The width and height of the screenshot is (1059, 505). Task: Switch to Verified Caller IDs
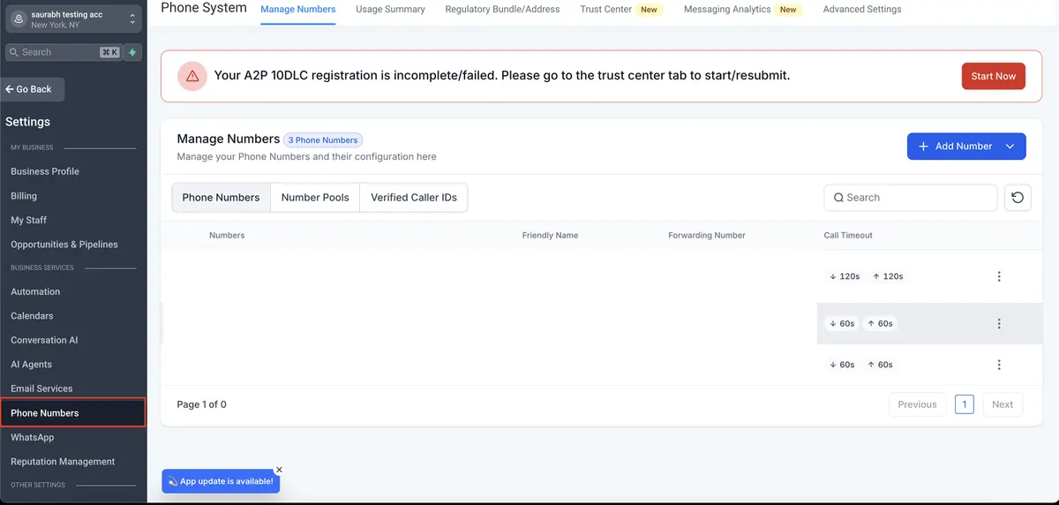click(x=414, y=198)
